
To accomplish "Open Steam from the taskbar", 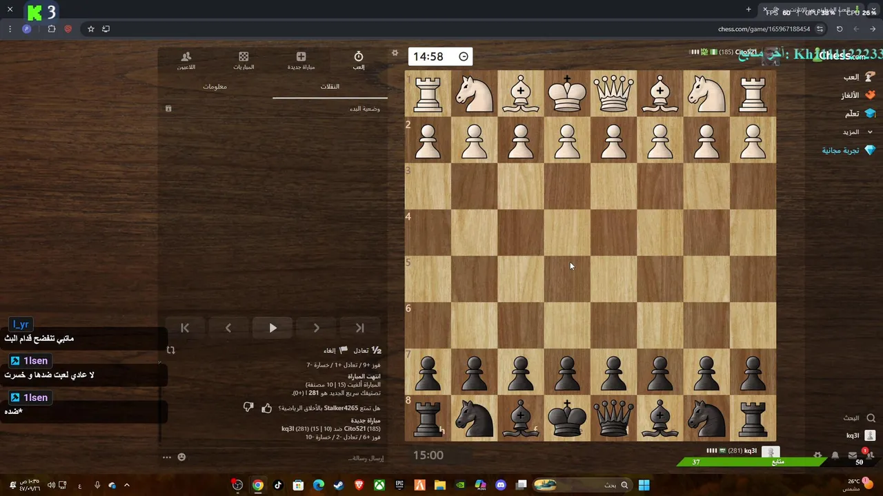I will [339, 485].
